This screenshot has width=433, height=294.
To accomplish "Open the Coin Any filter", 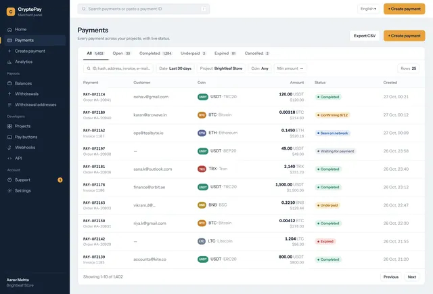I will coord(260,68).
